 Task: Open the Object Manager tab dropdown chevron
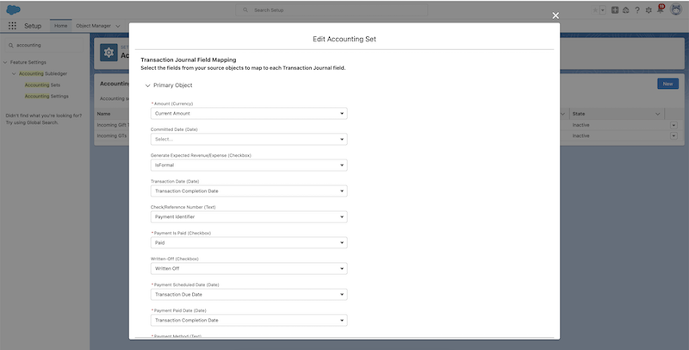118,27
